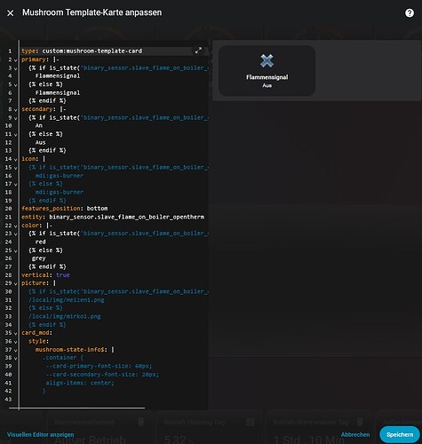Click the --card-primary-font-size line
This screenshot has height=444, width=422.
tap(99, 366)
